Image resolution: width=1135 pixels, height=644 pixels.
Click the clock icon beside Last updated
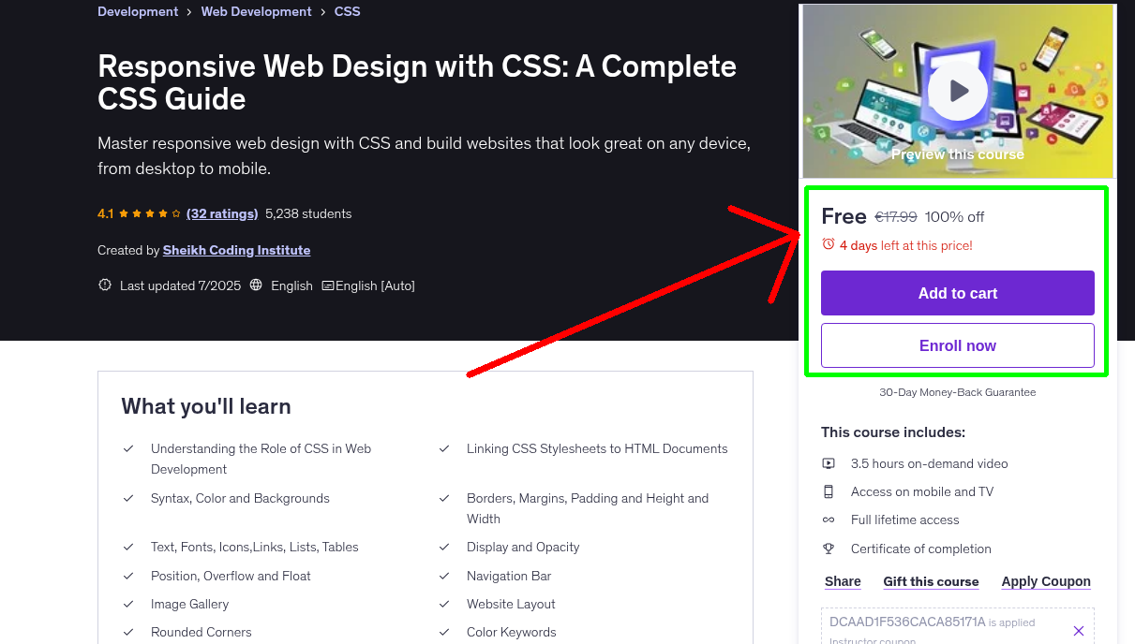pyautogui.click(x=104, y=285)
